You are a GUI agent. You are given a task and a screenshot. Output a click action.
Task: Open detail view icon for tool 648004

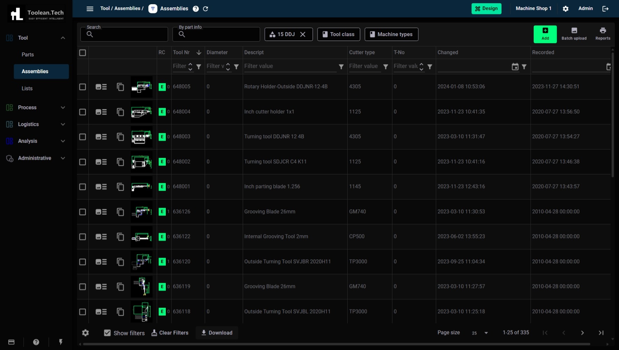[x=101, y=112]
